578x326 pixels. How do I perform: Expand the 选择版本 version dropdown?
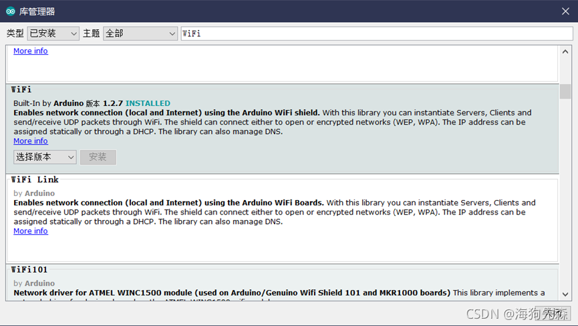click(45, 157)
